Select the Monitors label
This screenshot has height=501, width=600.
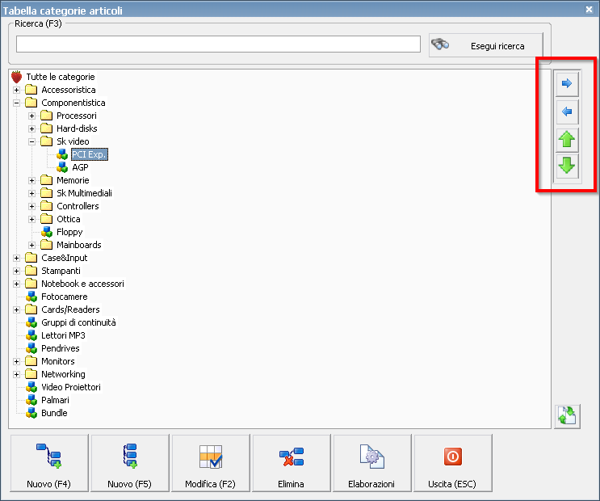click(58, 361)
